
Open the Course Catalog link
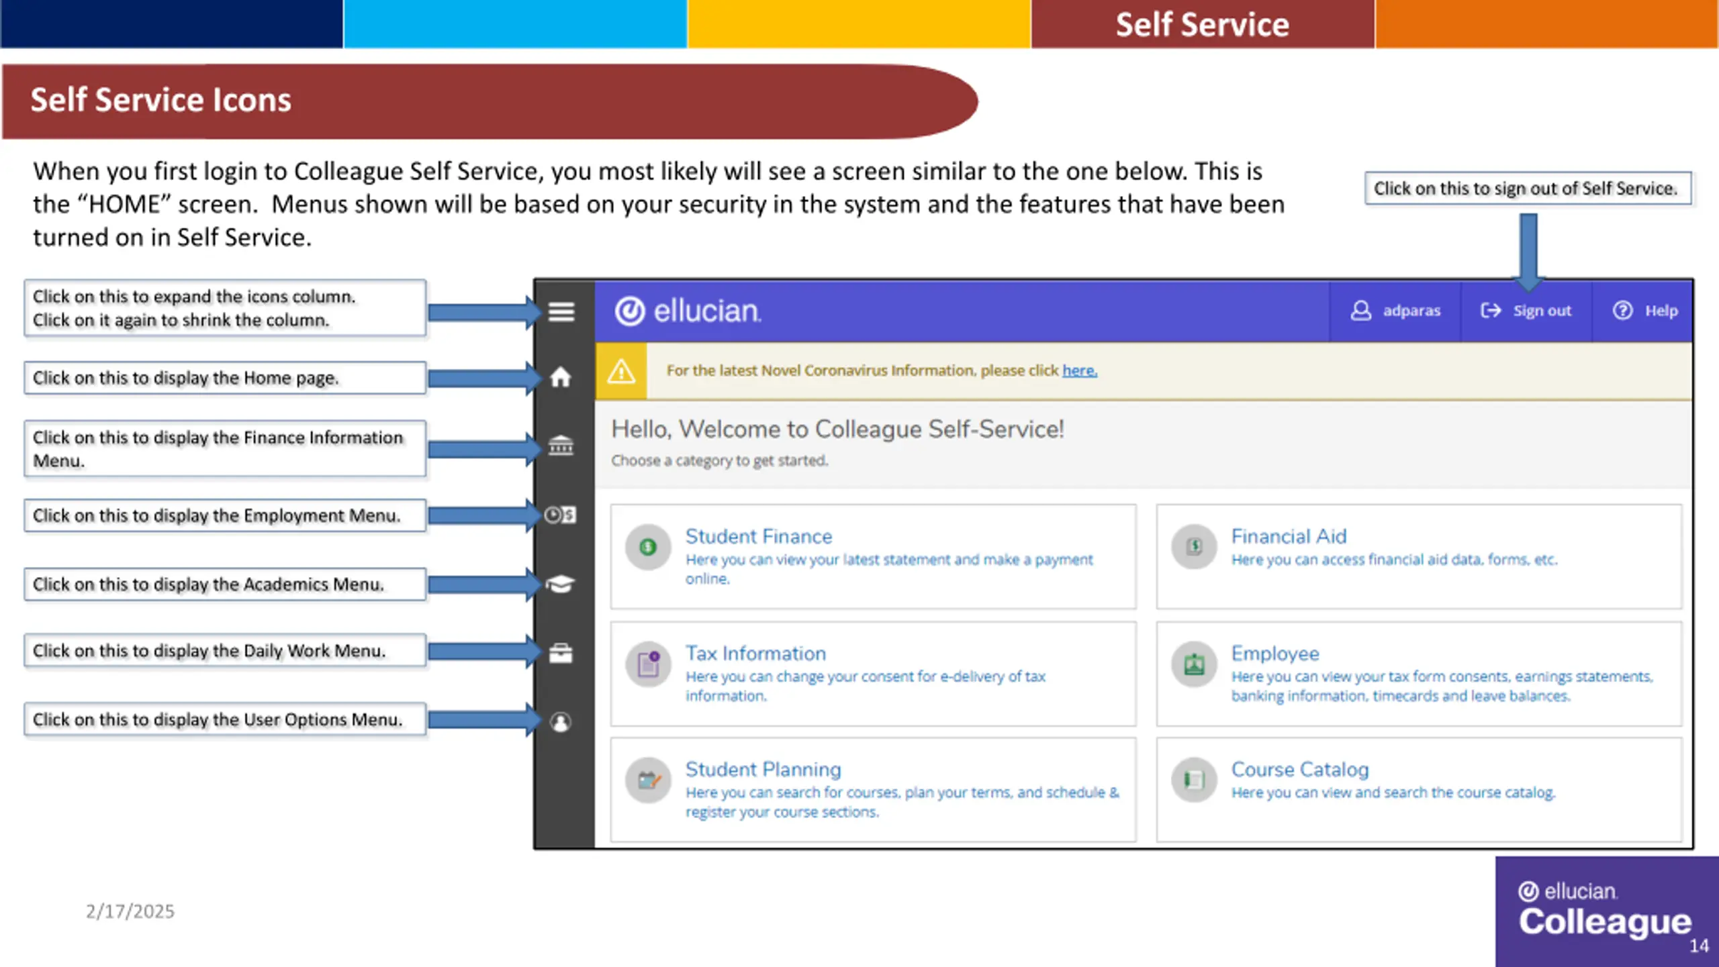click(x=1300, y=769)
